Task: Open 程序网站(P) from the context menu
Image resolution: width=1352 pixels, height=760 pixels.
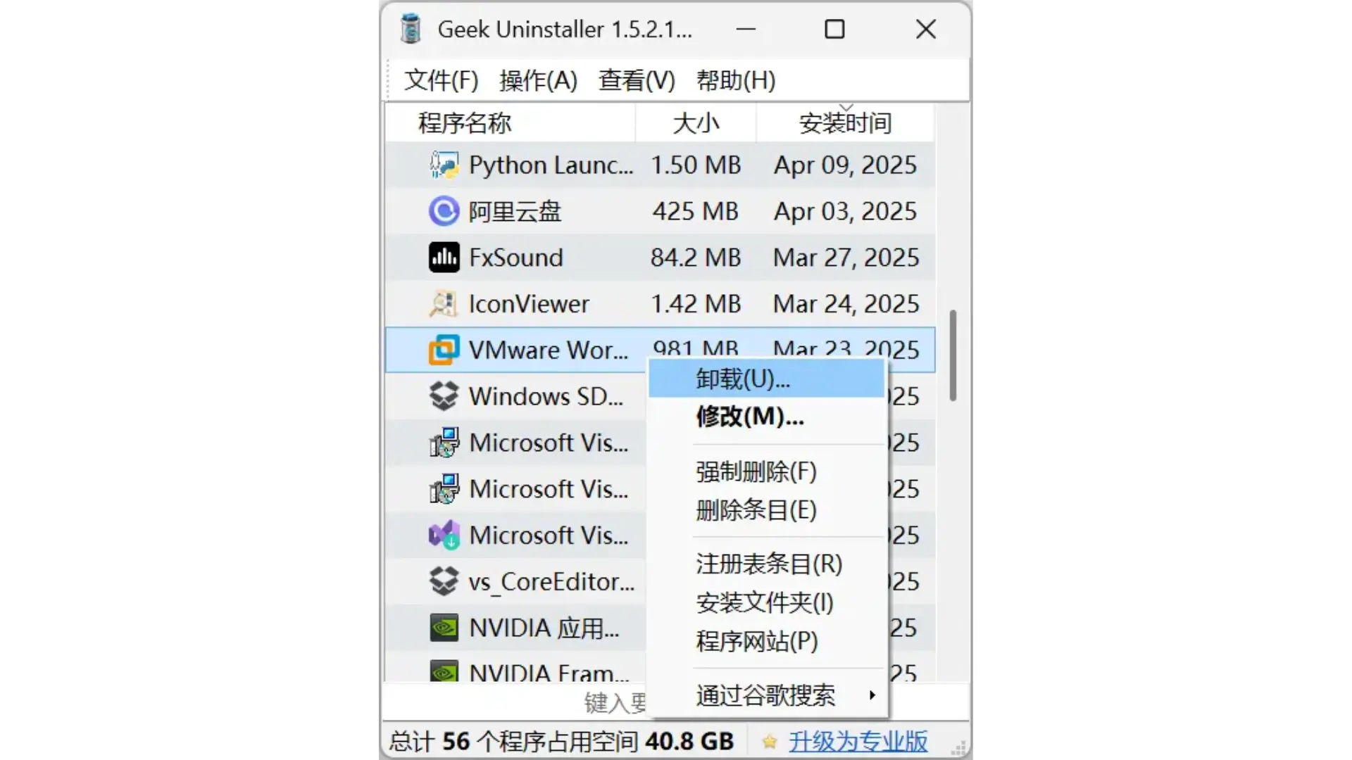Action: tap(766, 641)
